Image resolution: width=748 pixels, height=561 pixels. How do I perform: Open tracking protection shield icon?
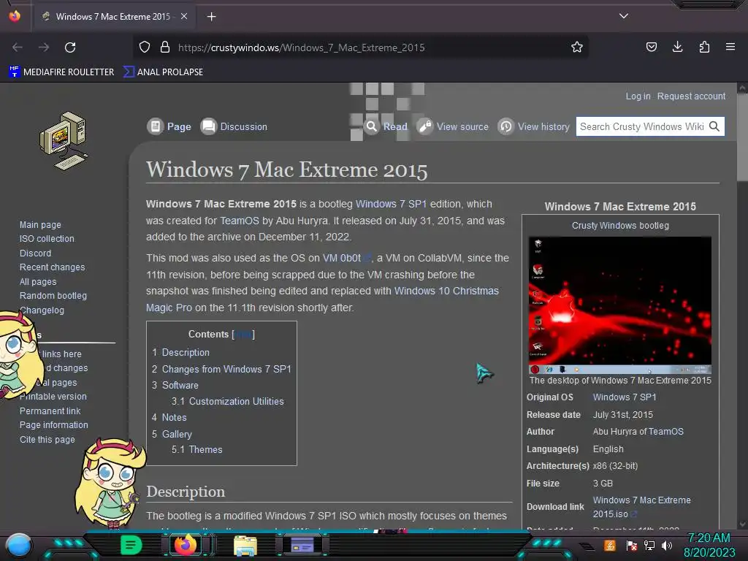145,47
